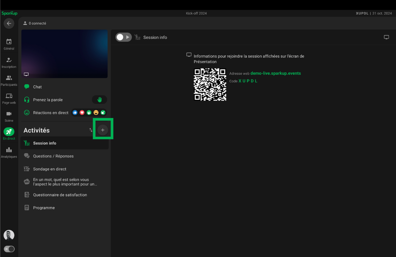This screenshot has width=396, height=257.
Task: Select Questions / Réponses activity
Action: coord(53,156)
